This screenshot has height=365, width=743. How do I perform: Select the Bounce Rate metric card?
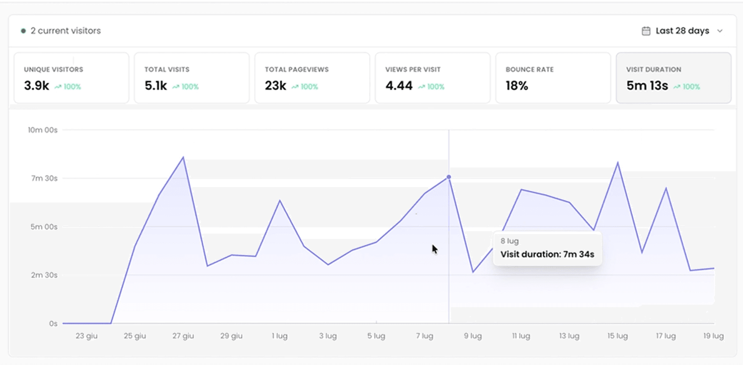553,78
